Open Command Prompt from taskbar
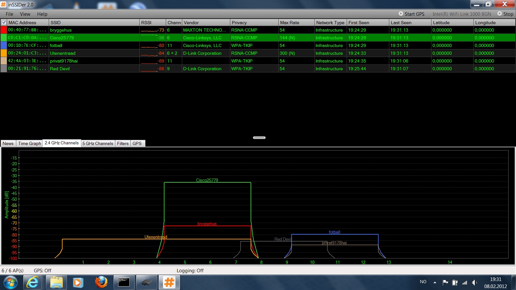Image resolution: width=516 pixels, height=290 pixels. point(124,283)
